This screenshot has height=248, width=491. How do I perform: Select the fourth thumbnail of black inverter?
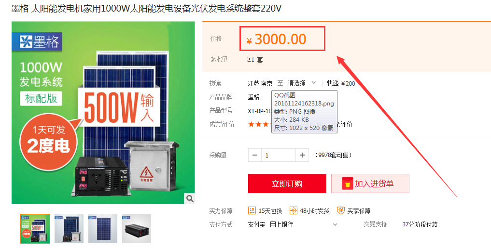point(137,229)
